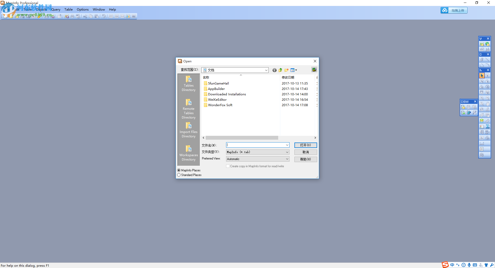Click the Up One Level icon in Open dialog
495x268 pixels.
coord(280,70)
